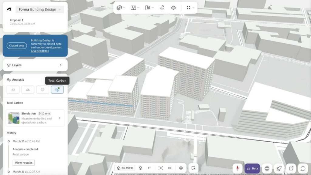Viewport: 311px width, 175px height.
Task: Toggle the FT units button
Action: pos(149,168)
